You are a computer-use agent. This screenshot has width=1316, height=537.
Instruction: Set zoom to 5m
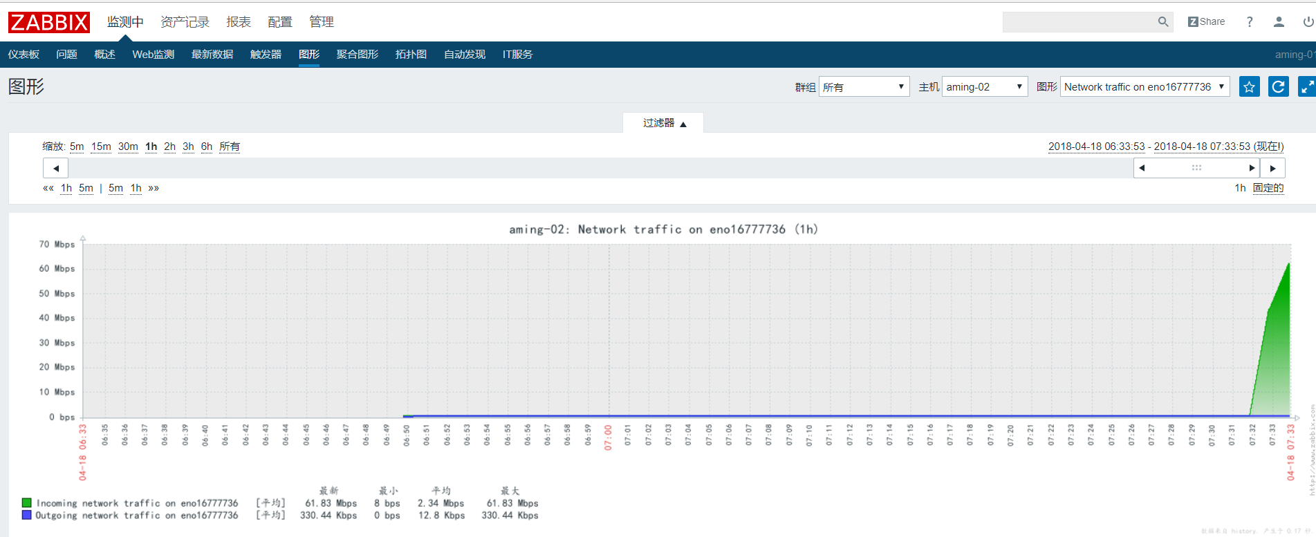point(77,147)
